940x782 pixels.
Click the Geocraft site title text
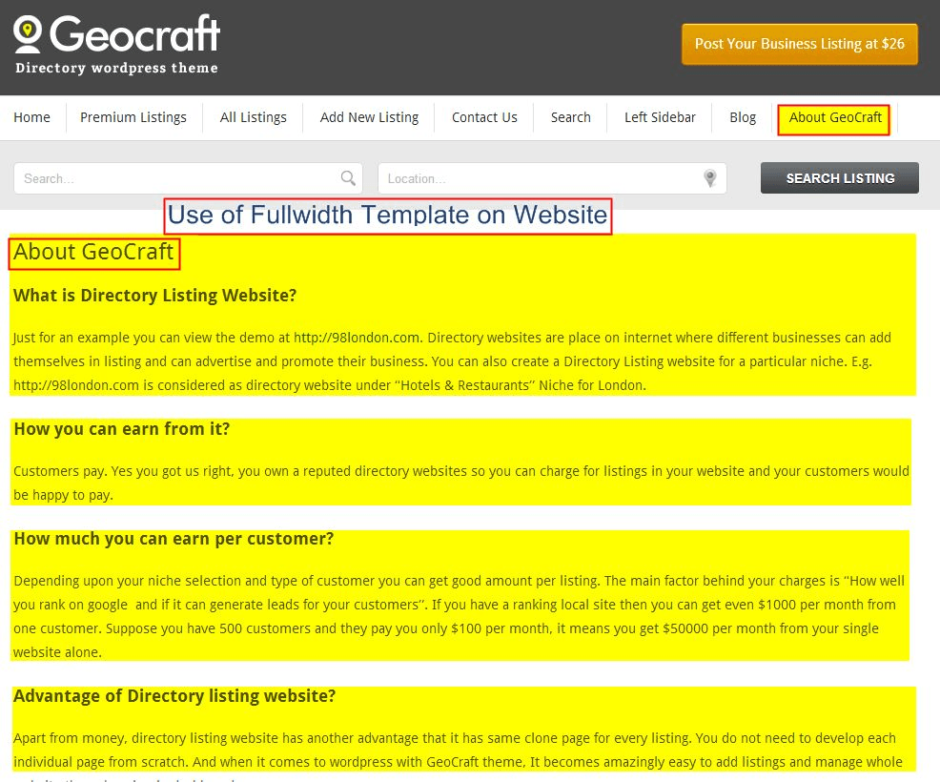tap(134, 34)
